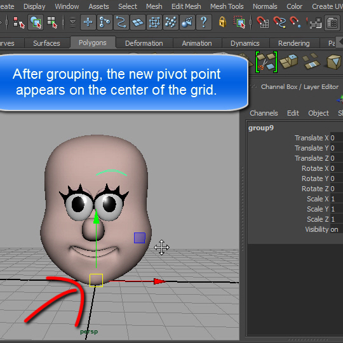Click the Extrude polygon shelf icon

pos(289,62)
